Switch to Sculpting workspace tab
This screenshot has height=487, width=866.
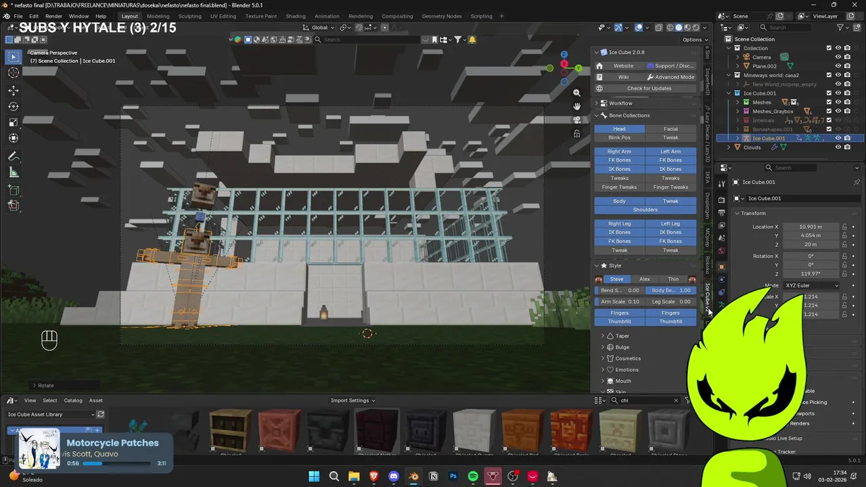(189, 16)
